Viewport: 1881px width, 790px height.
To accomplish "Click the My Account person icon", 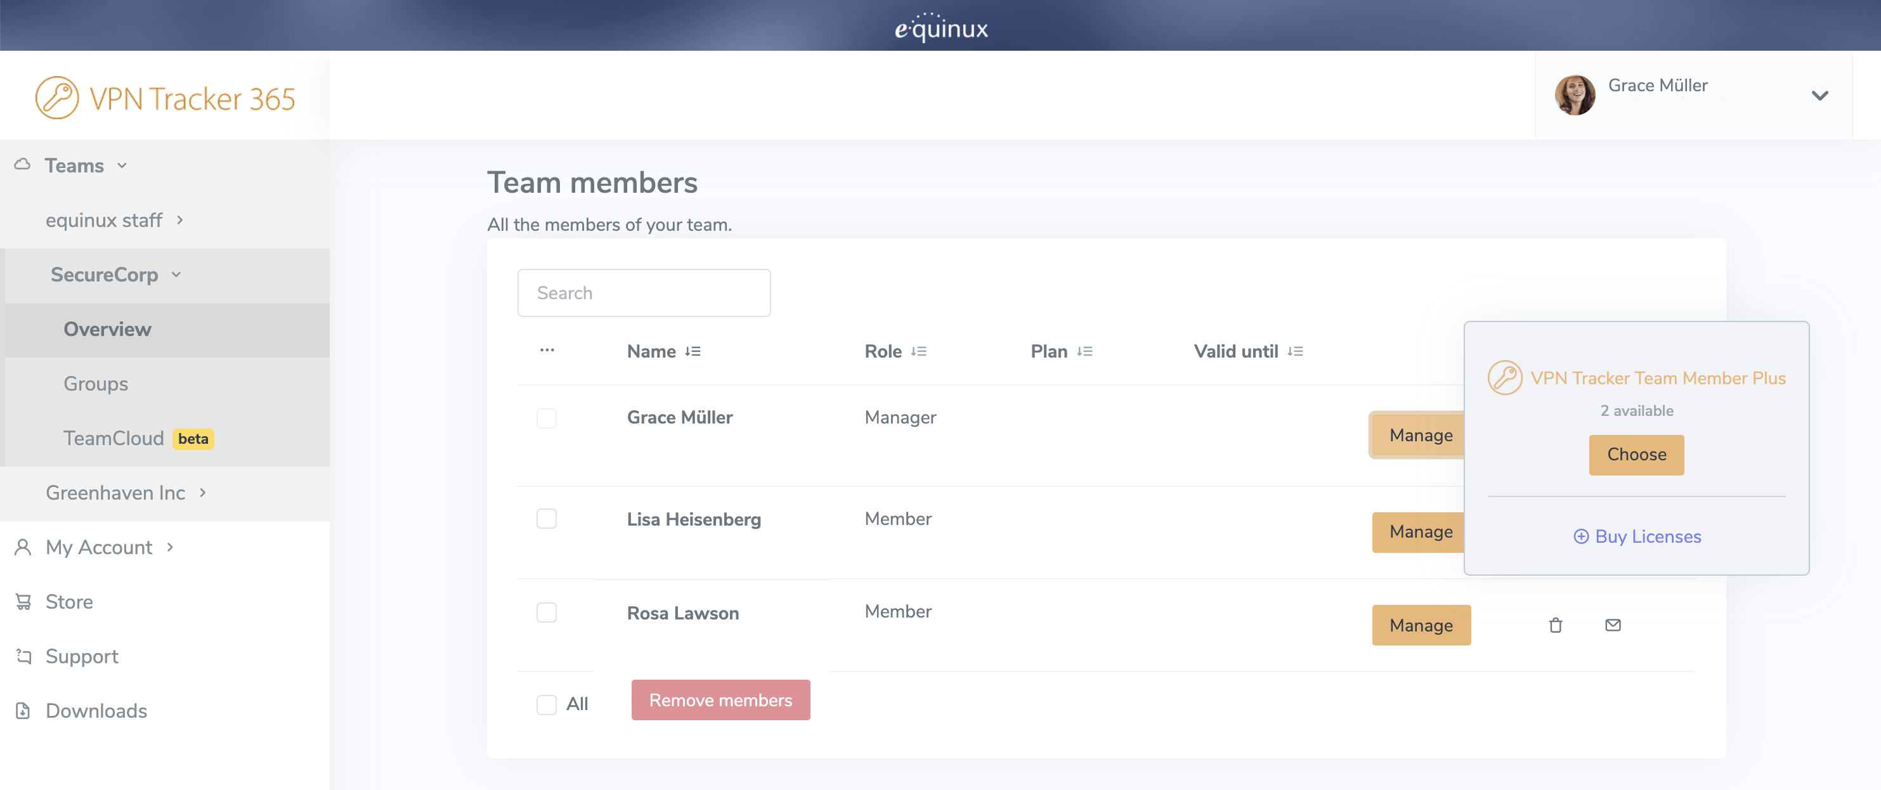I will tap(23, 547).
